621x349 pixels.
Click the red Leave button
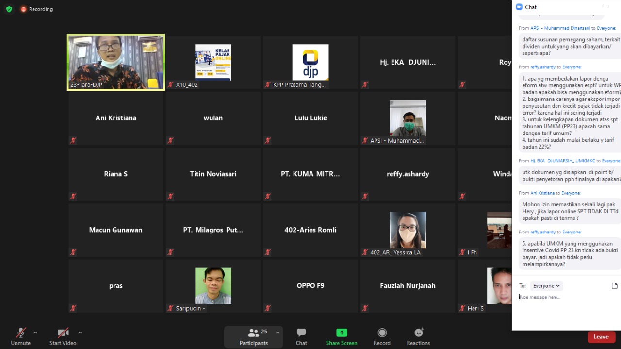click(x=601, y=336)
